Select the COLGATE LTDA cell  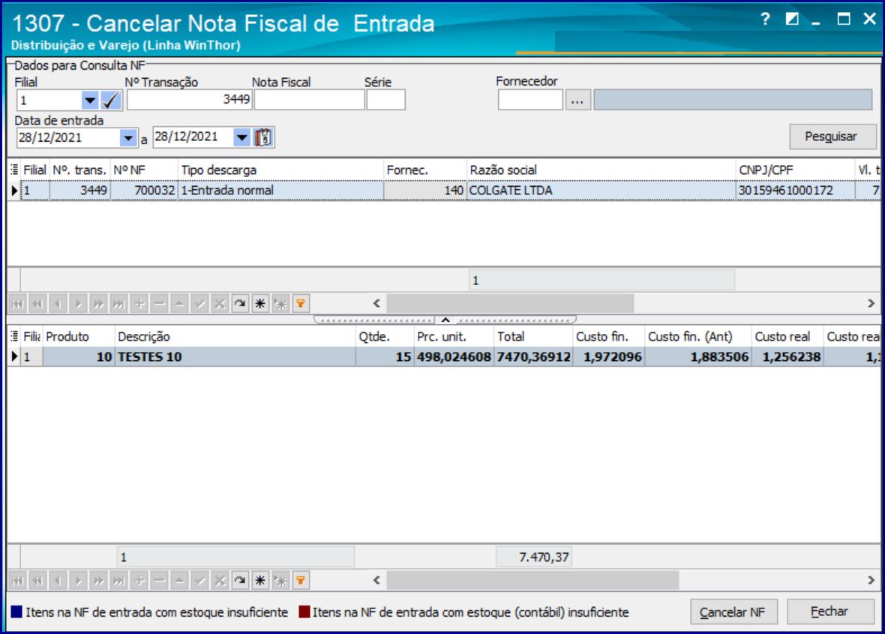[601, 191]
